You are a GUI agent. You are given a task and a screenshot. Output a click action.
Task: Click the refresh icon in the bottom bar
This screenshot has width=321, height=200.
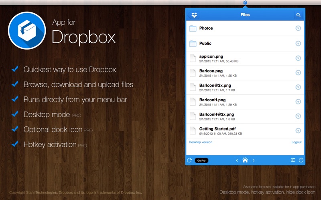coord(189,160)
